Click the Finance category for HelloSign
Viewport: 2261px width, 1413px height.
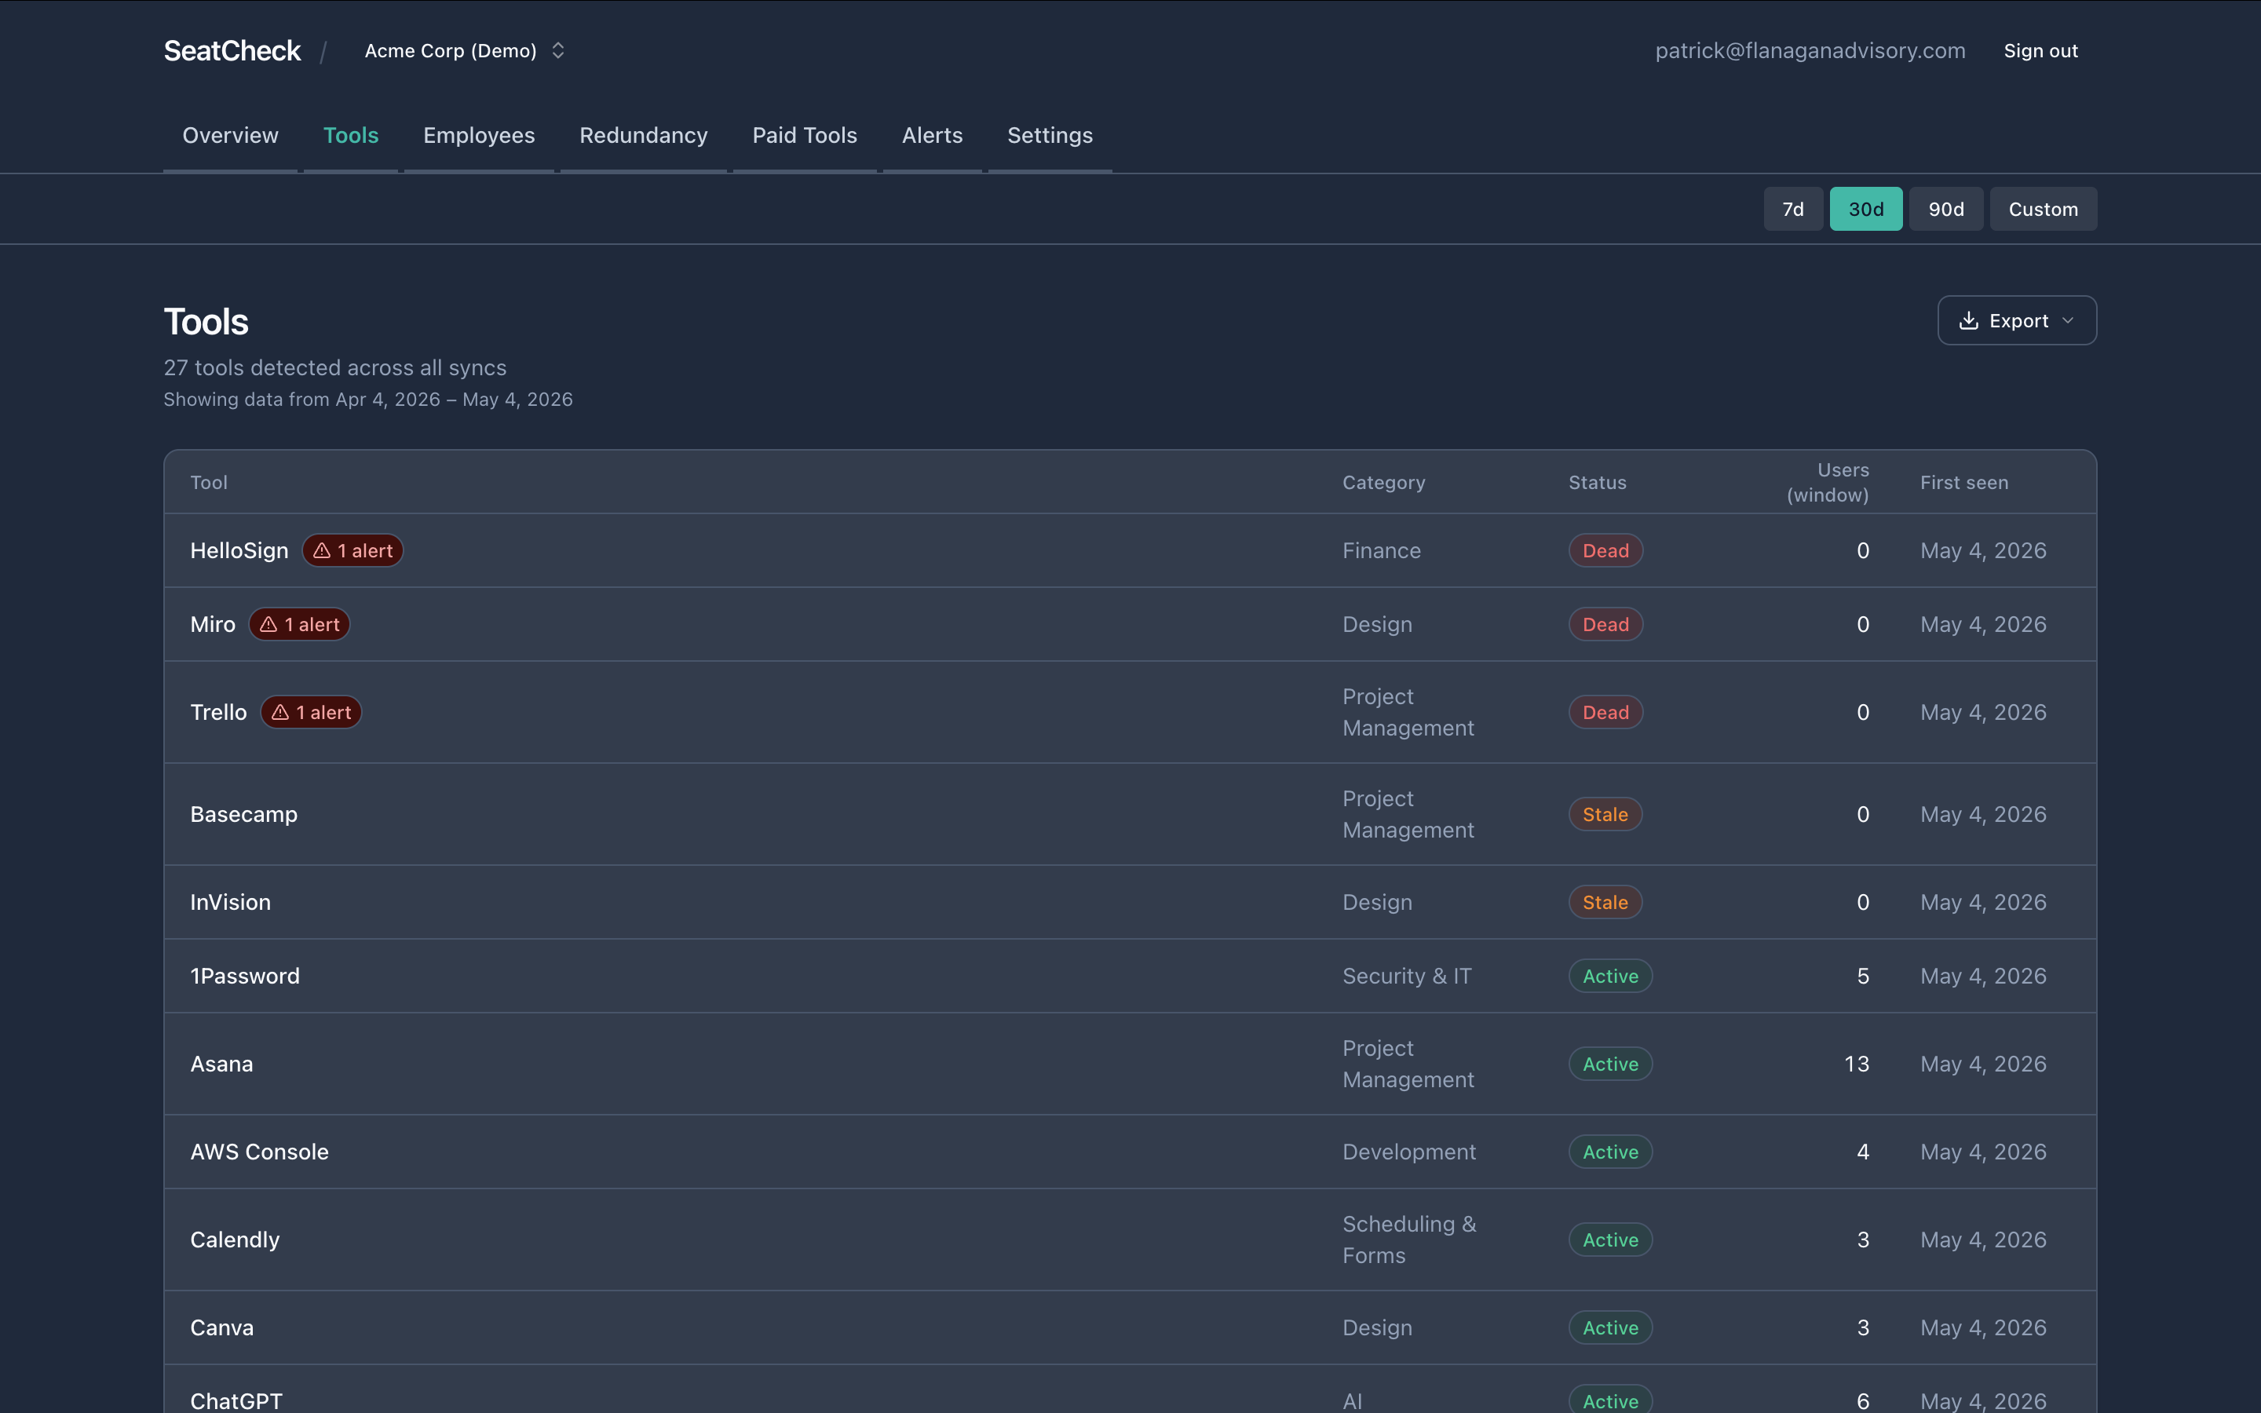[1381, 550]
